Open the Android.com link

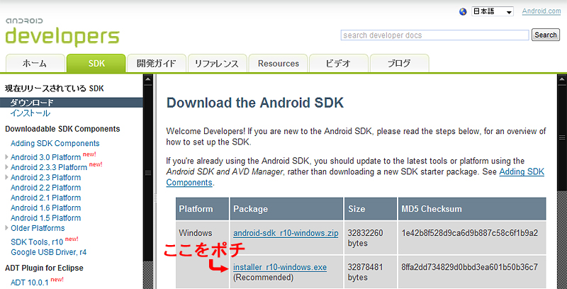point(541,11)
